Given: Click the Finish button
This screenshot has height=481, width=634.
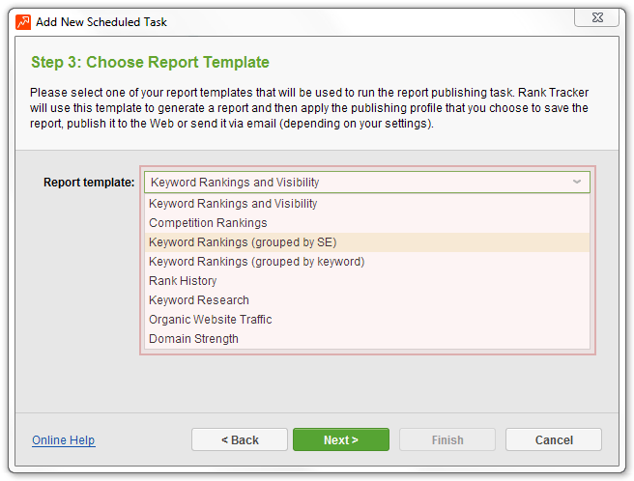Looking at the screenshot, I should [x=447, y=439].
